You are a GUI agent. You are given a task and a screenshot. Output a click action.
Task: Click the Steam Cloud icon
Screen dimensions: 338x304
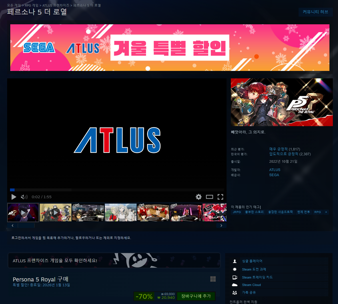(235, 285)
